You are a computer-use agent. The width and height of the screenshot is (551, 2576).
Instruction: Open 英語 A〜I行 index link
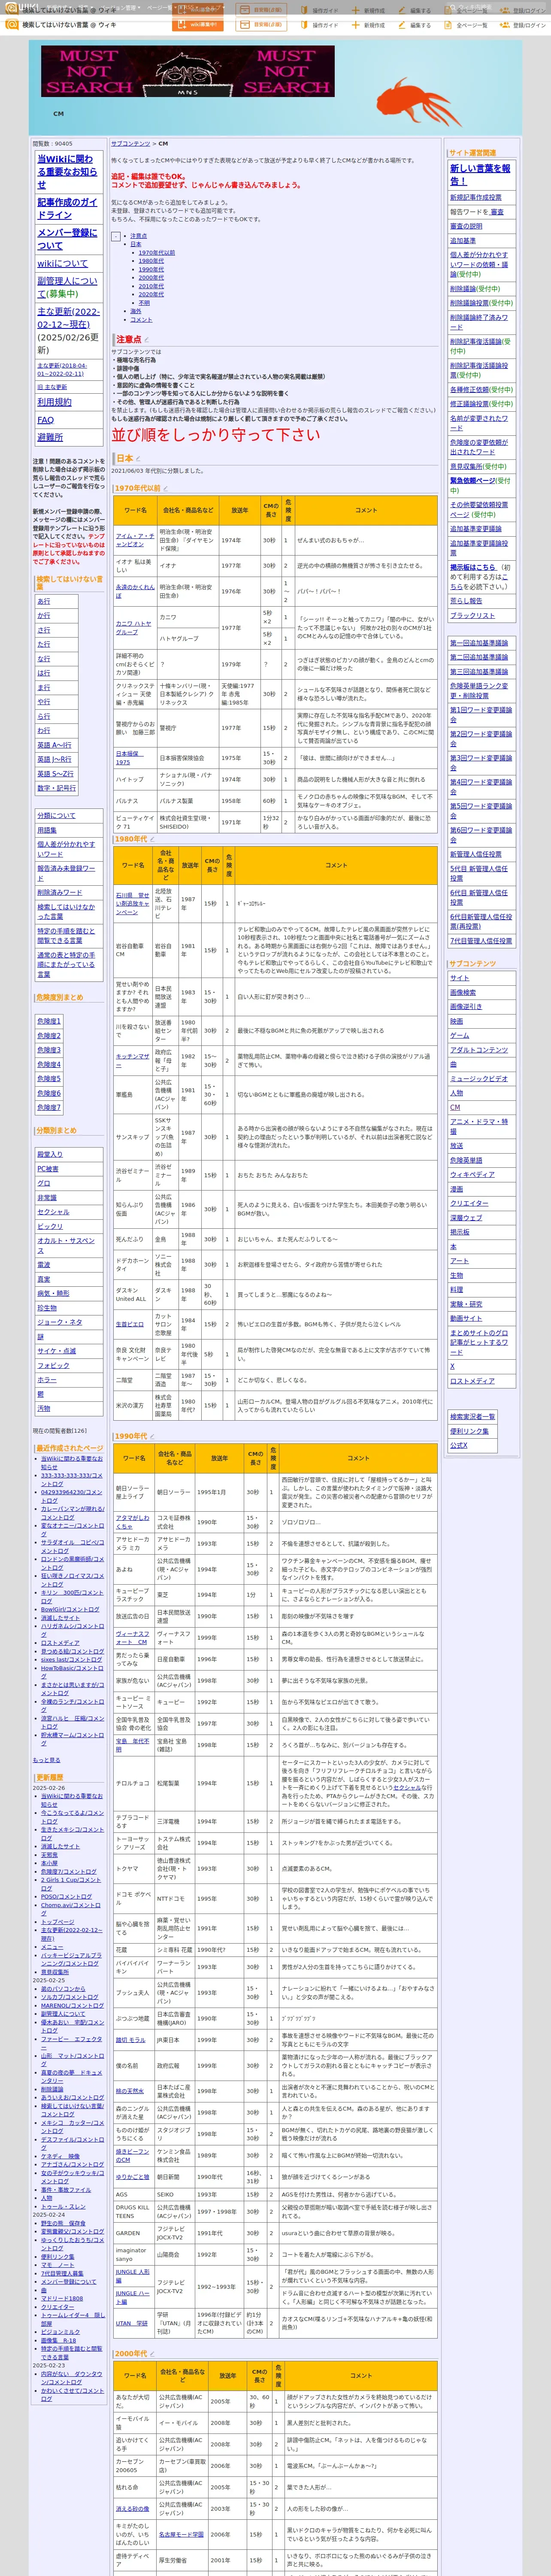pyautogui.click(x=55, y=745)
